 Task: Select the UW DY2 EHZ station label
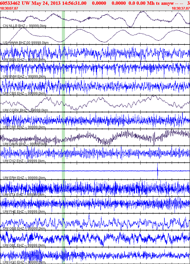[24, 161]
